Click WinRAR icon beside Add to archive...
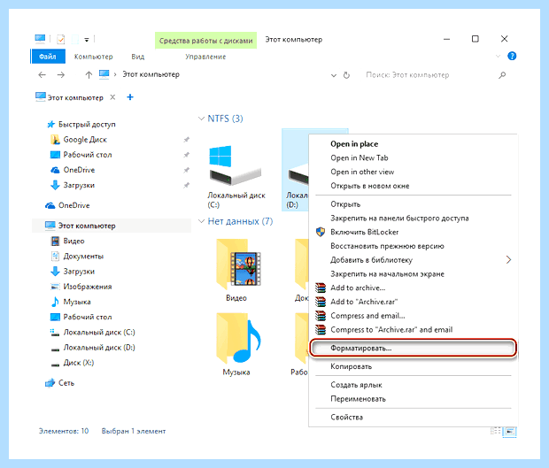Image resolution: width=549 pixels, height=468 pixels. pyautogui.click(x=320, y=288)
